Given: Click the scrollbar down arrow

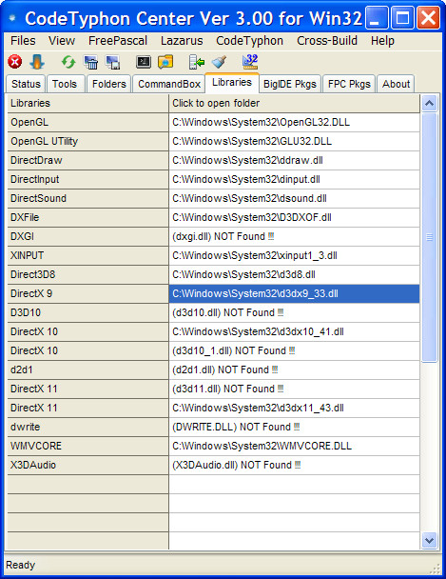Looking at the screenshot, I should pos(429,541).
